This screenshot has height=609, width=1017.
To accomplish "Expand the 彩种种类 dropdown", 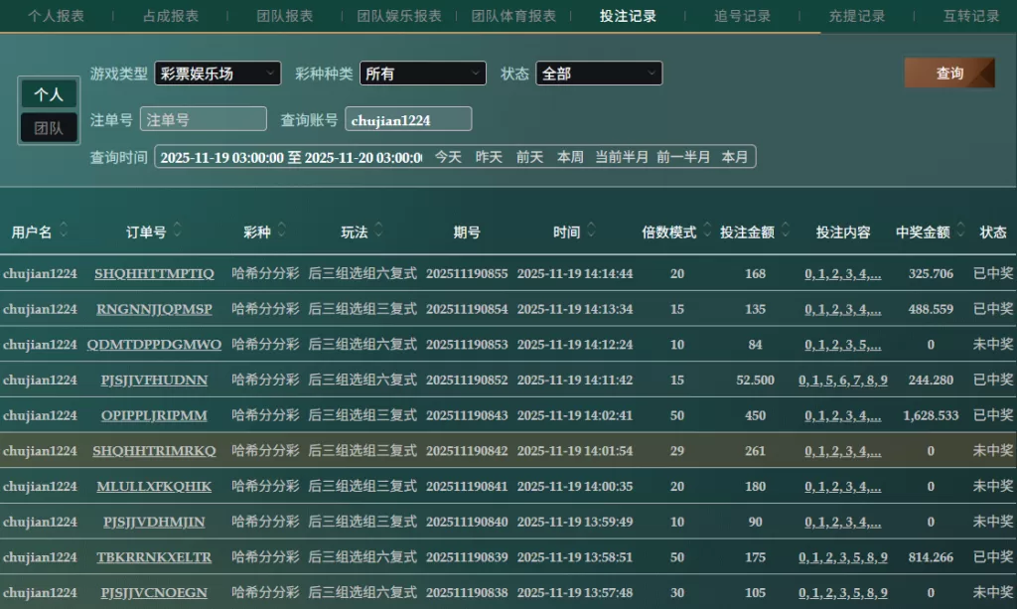I will 423,74.
